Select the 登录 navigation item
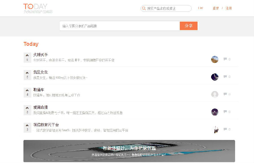Viewport: 254px width, 163px height. [215, 8]
